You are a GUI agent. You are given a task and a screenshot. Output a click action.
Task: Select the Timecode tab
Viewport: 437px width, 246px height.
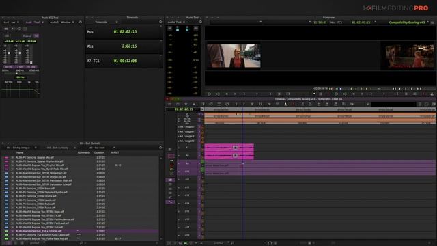point(101,22)
